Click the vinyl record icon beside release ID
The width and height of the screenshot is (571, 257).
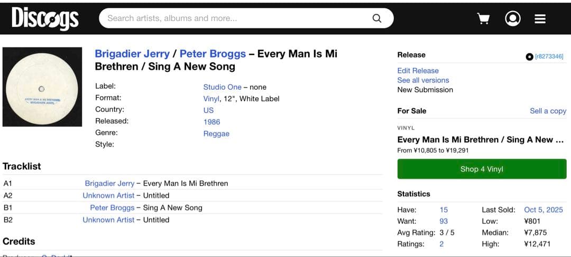[529, 56]
